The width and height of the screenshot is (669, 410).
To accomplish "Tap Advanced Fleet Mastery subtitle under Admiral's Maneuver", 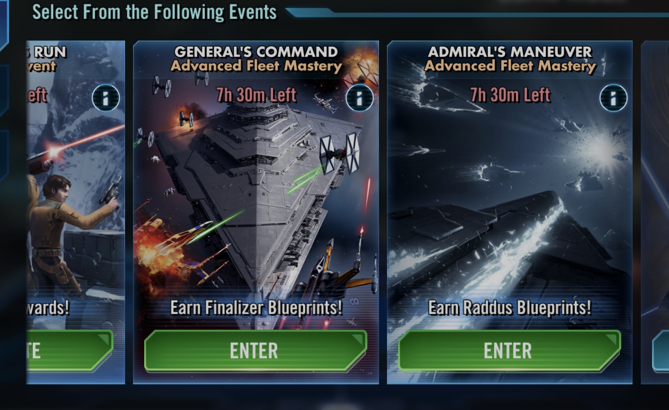I will click(x=510, y=66).
